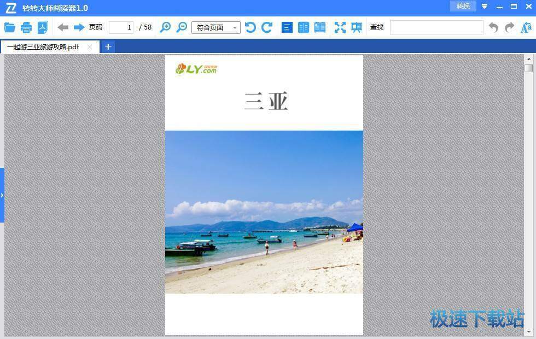The height and width of the screenshot is (339, 536).
Task: Enable book reading view mode
Action: tap(319, 27)
